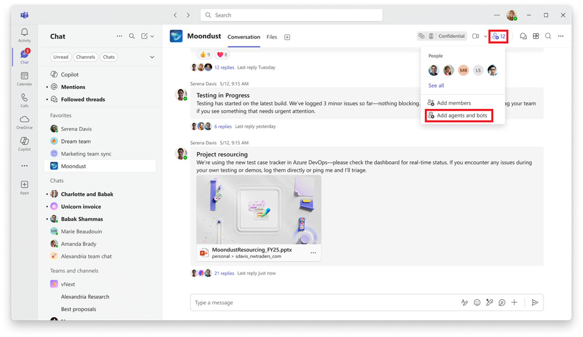
Task: Open the Activity feed in the sidebar
Action: click(x=24, y=35)
